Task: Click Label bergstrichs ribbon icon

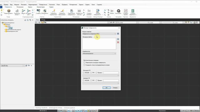Action: click(x=62, y=12)
